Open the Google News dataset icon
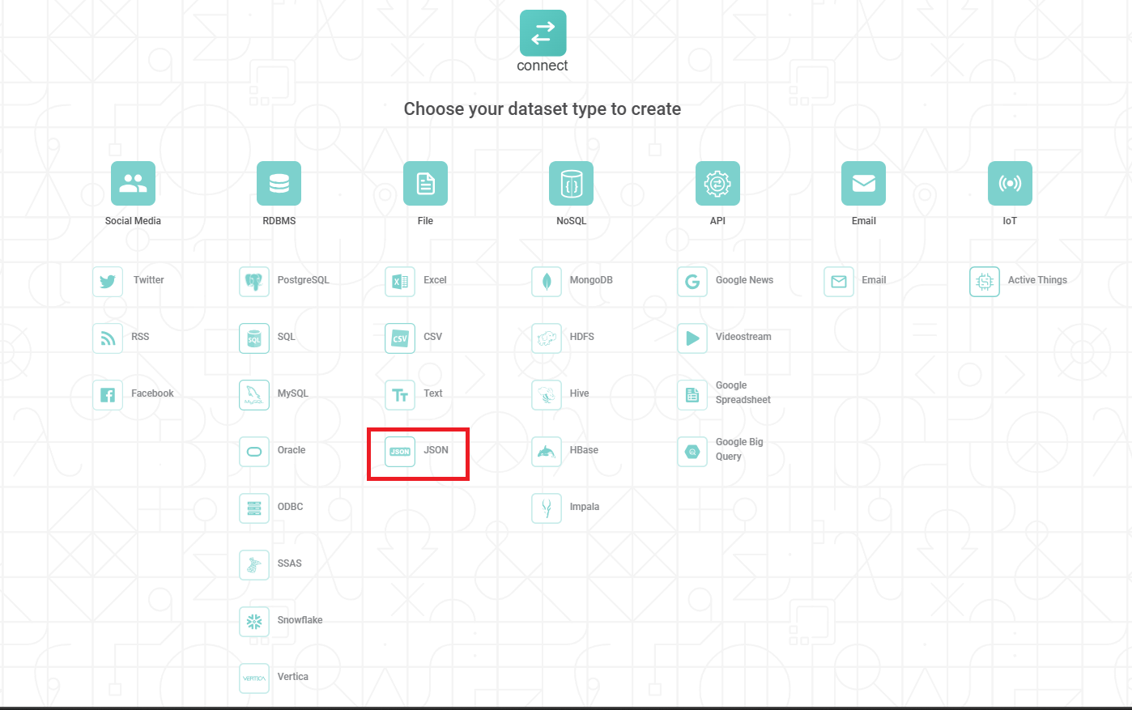The height and width of the screenshot is (710, 1132). coord(692,282)
